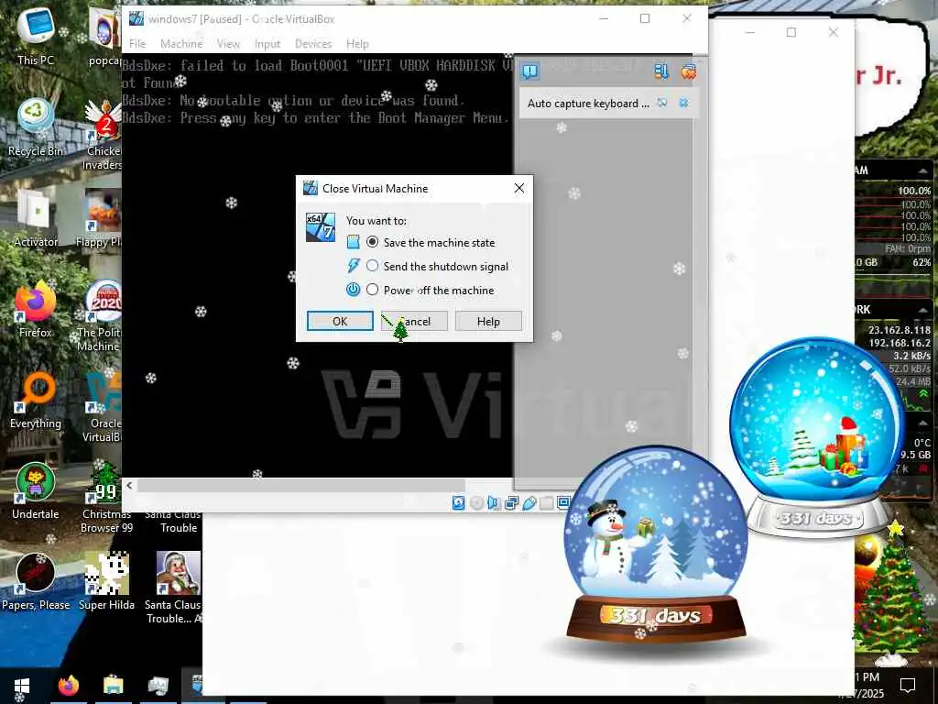The width and height of the screenshot is (938, 704).
Task: Open This PC desktop icon
Action: coord(36,36)
